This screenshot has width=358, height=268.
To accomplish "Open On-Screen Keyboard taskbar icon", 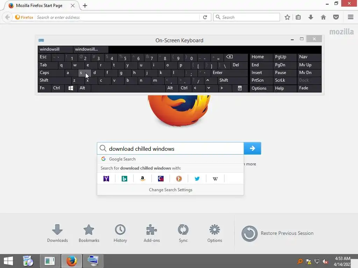I will (93, 261).
